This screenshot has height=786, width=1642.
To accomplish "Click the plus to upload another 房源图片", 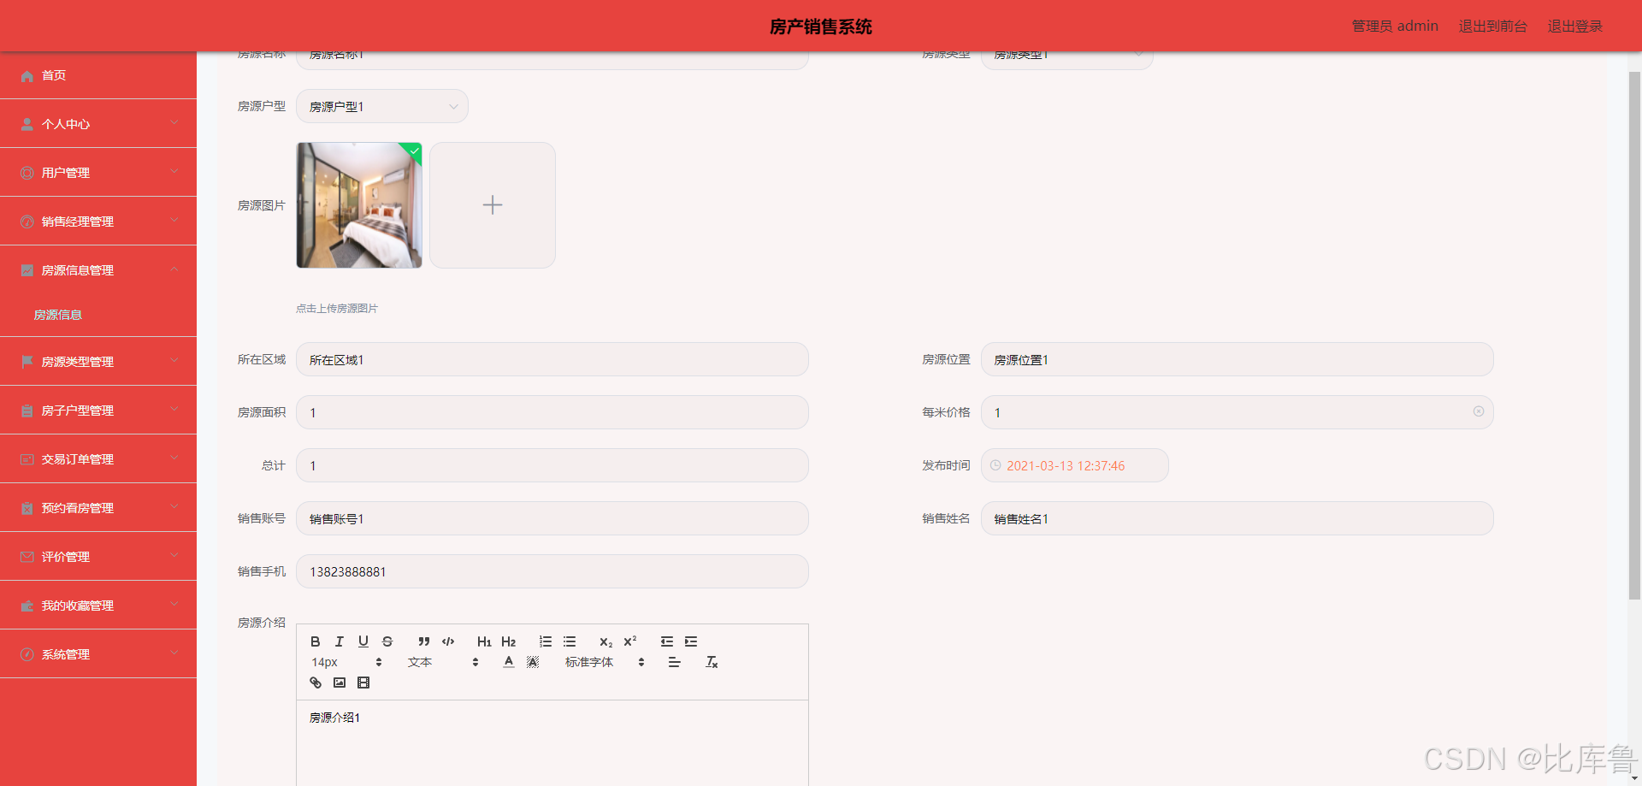I will [493, 205].
